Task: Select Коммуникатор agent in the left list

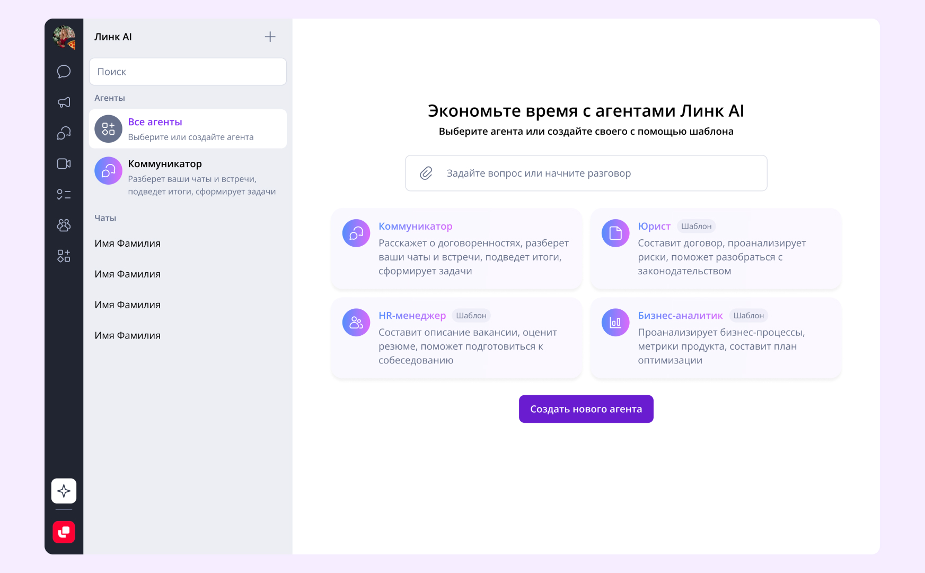Action: click(x=188, y=177)
